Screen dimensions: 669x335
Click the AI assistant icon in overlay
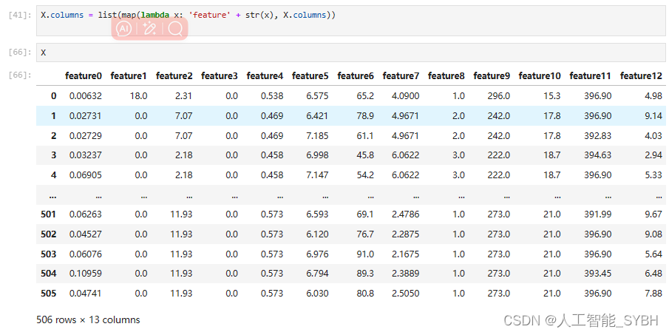point(123,29)
